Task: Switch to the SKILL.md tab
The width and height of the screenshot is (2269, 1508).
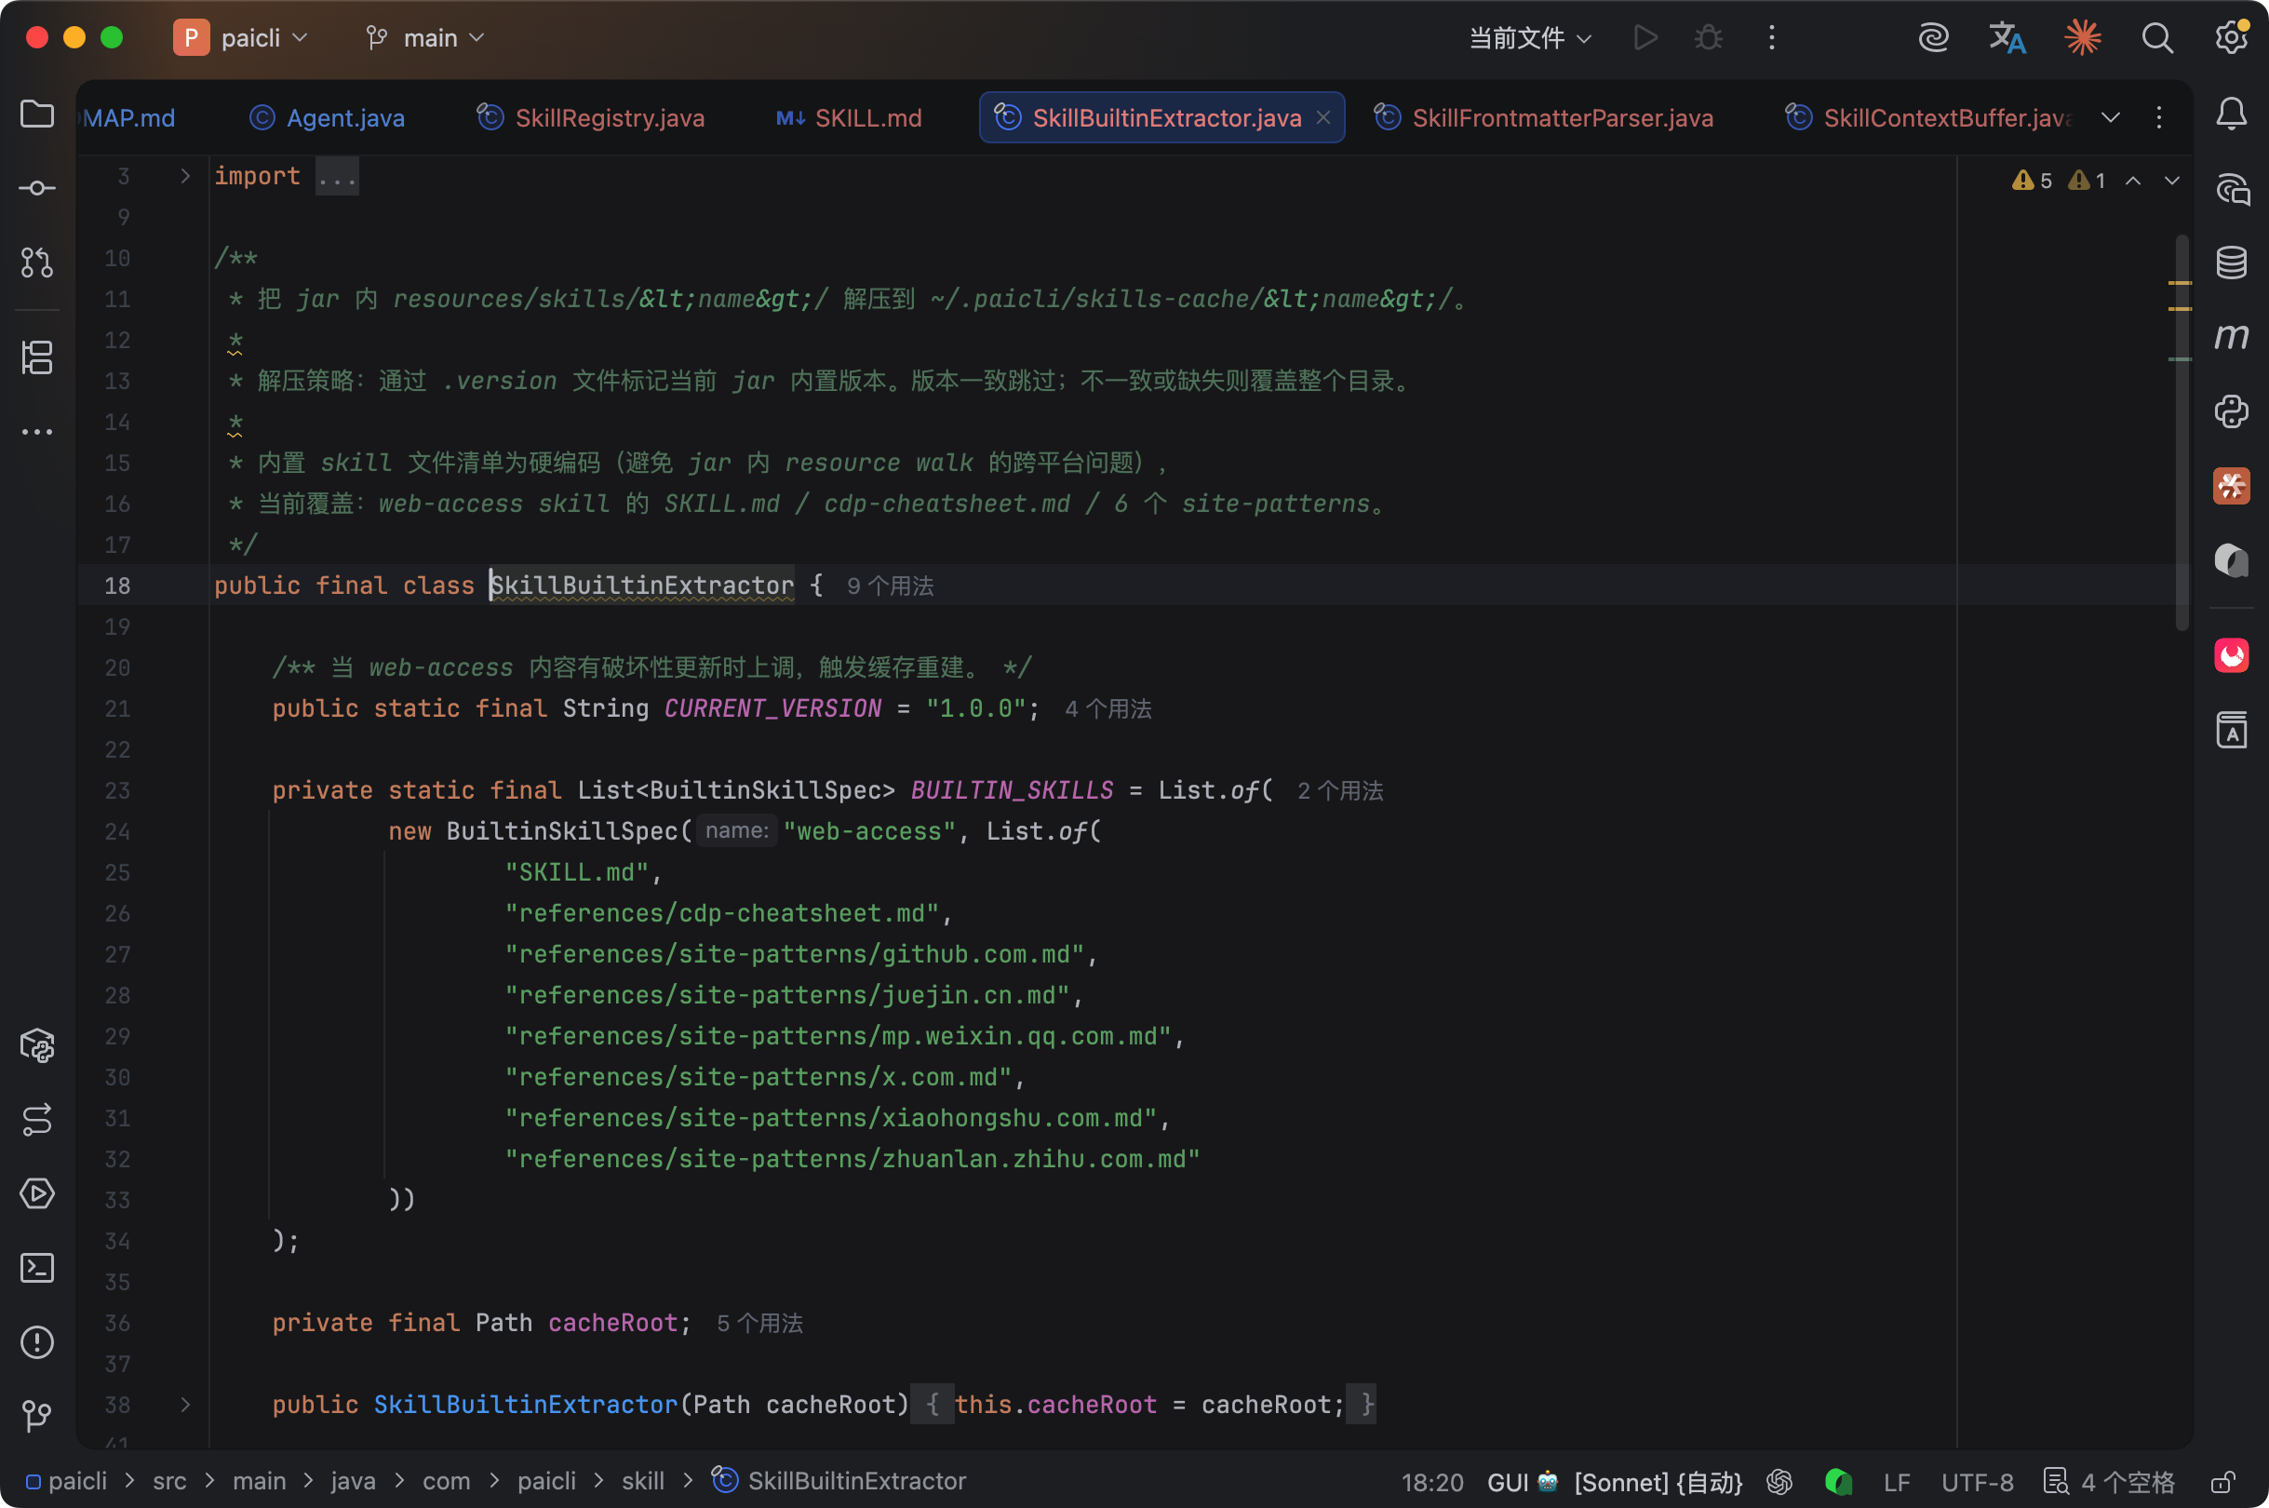Action: click(x=849, y=117)
